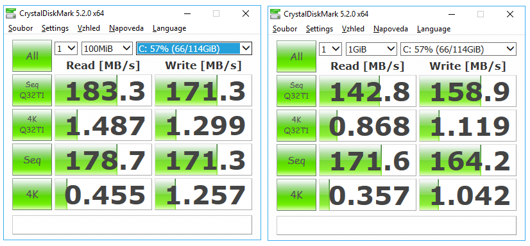Open Vzhled menu in left window

pyautogui.click(x=89, y=28)
